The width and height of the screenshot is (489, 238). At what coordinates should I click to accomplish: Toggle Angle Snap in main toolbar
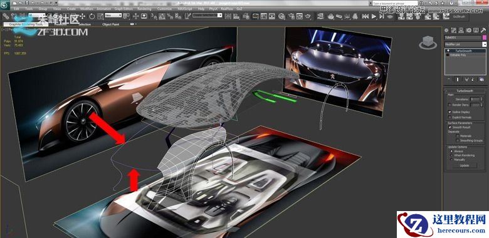tap(162, 16)
